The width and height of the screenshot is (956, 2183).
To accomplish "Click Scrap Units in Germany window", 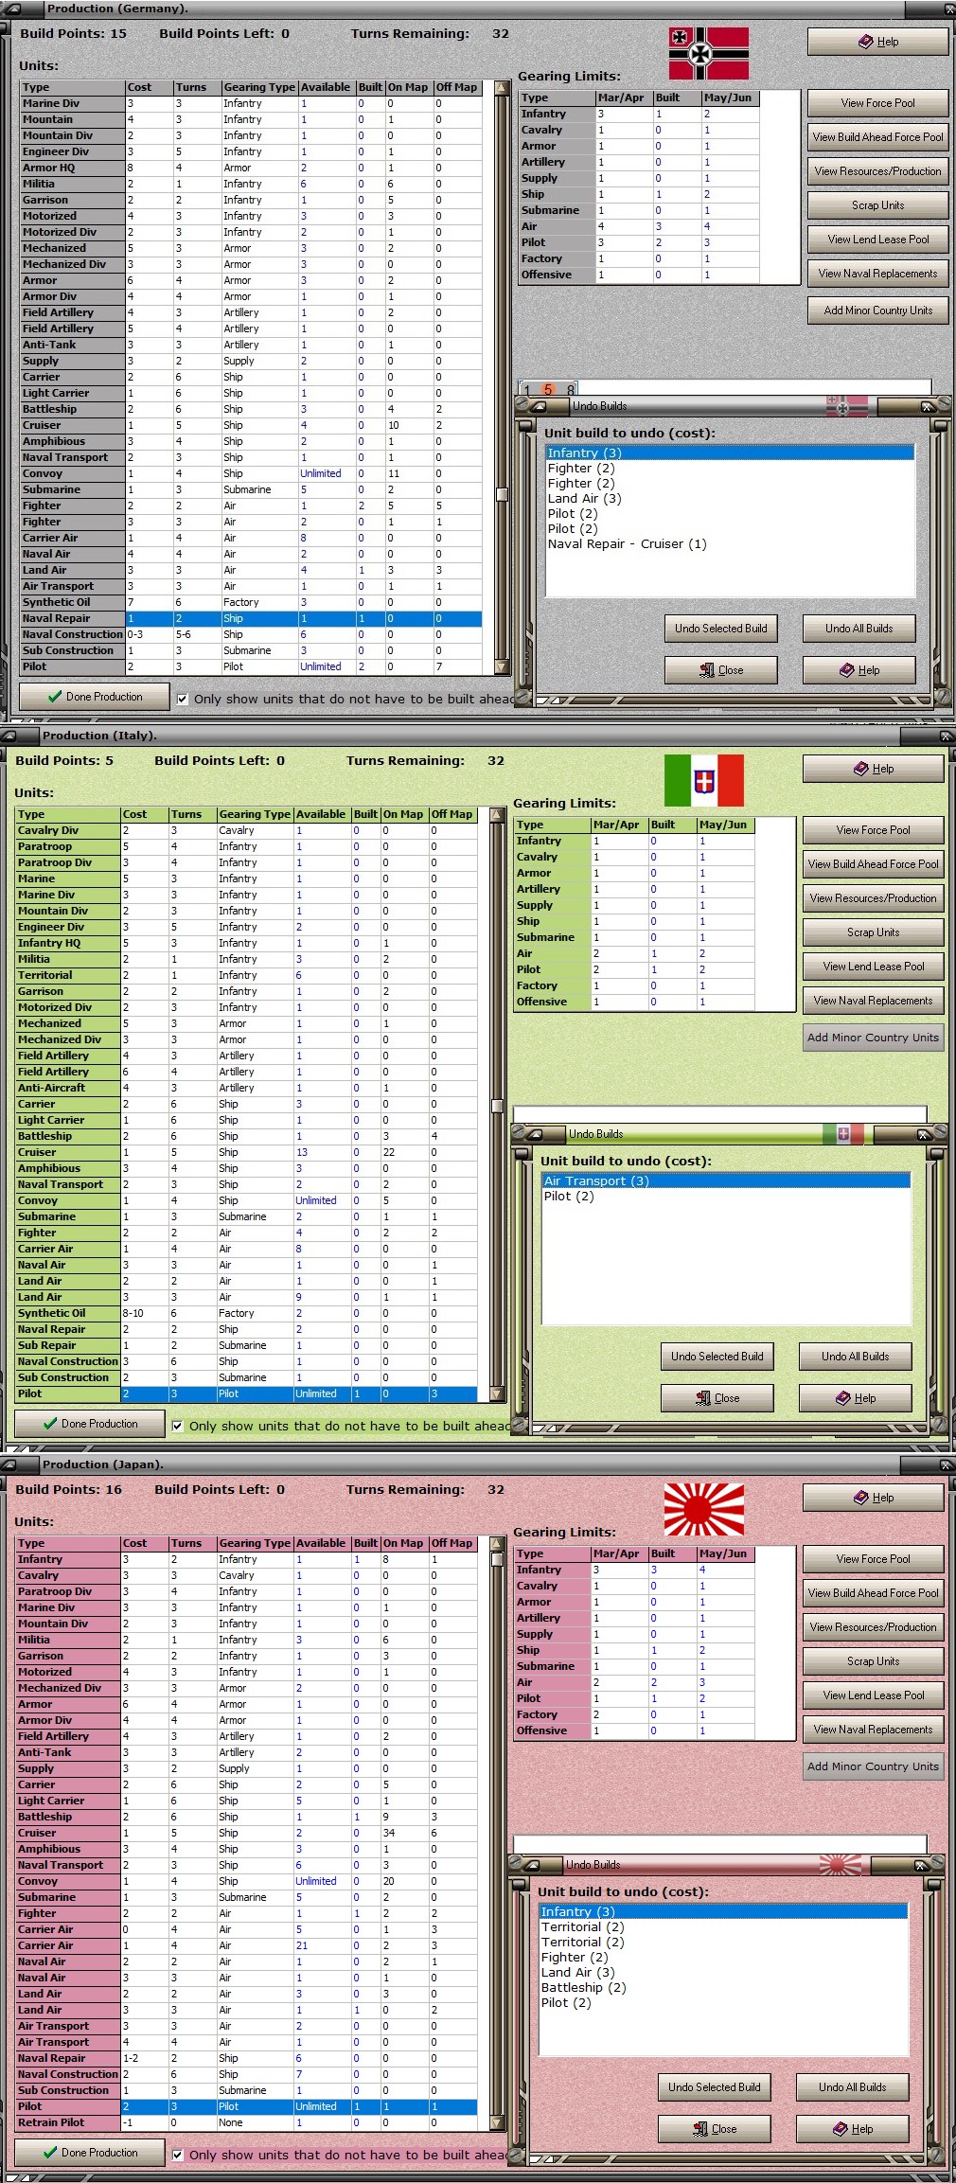I will tap(877, 205).
